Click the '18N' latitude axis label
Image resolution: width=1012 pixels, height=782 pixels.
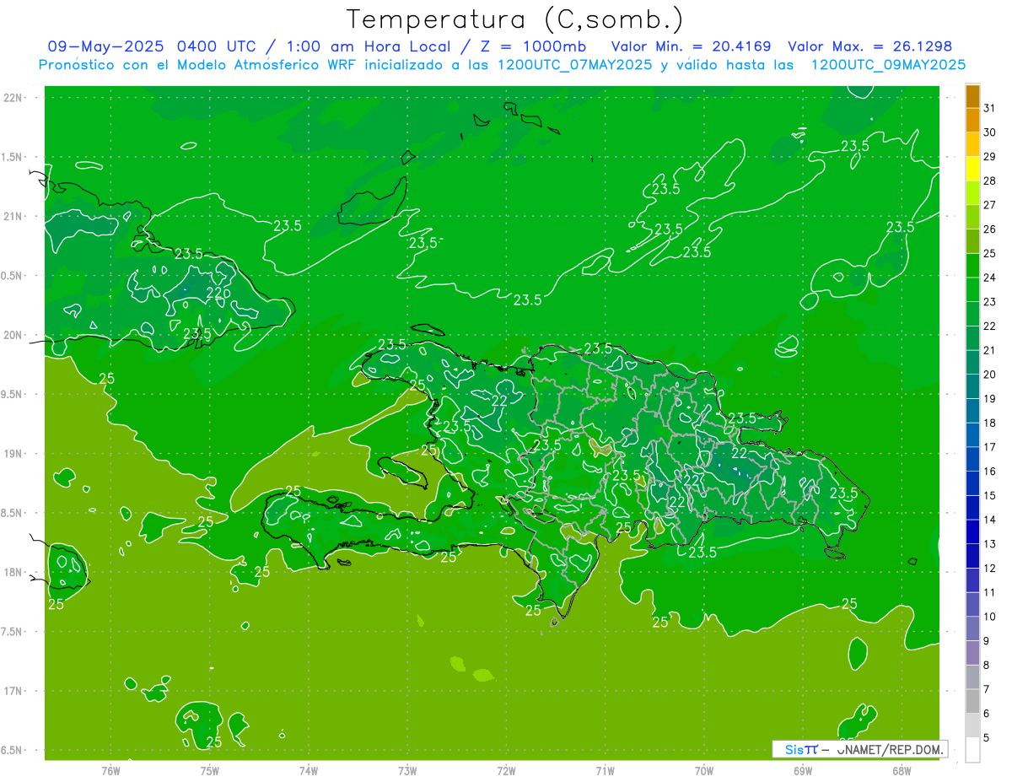[x=14, y=572]
